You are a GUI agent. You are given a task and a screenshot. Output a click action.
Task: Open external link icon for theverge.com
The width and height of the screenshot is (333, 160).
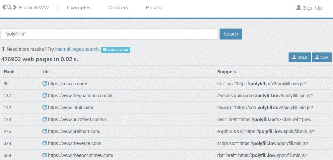coord(45,143)
